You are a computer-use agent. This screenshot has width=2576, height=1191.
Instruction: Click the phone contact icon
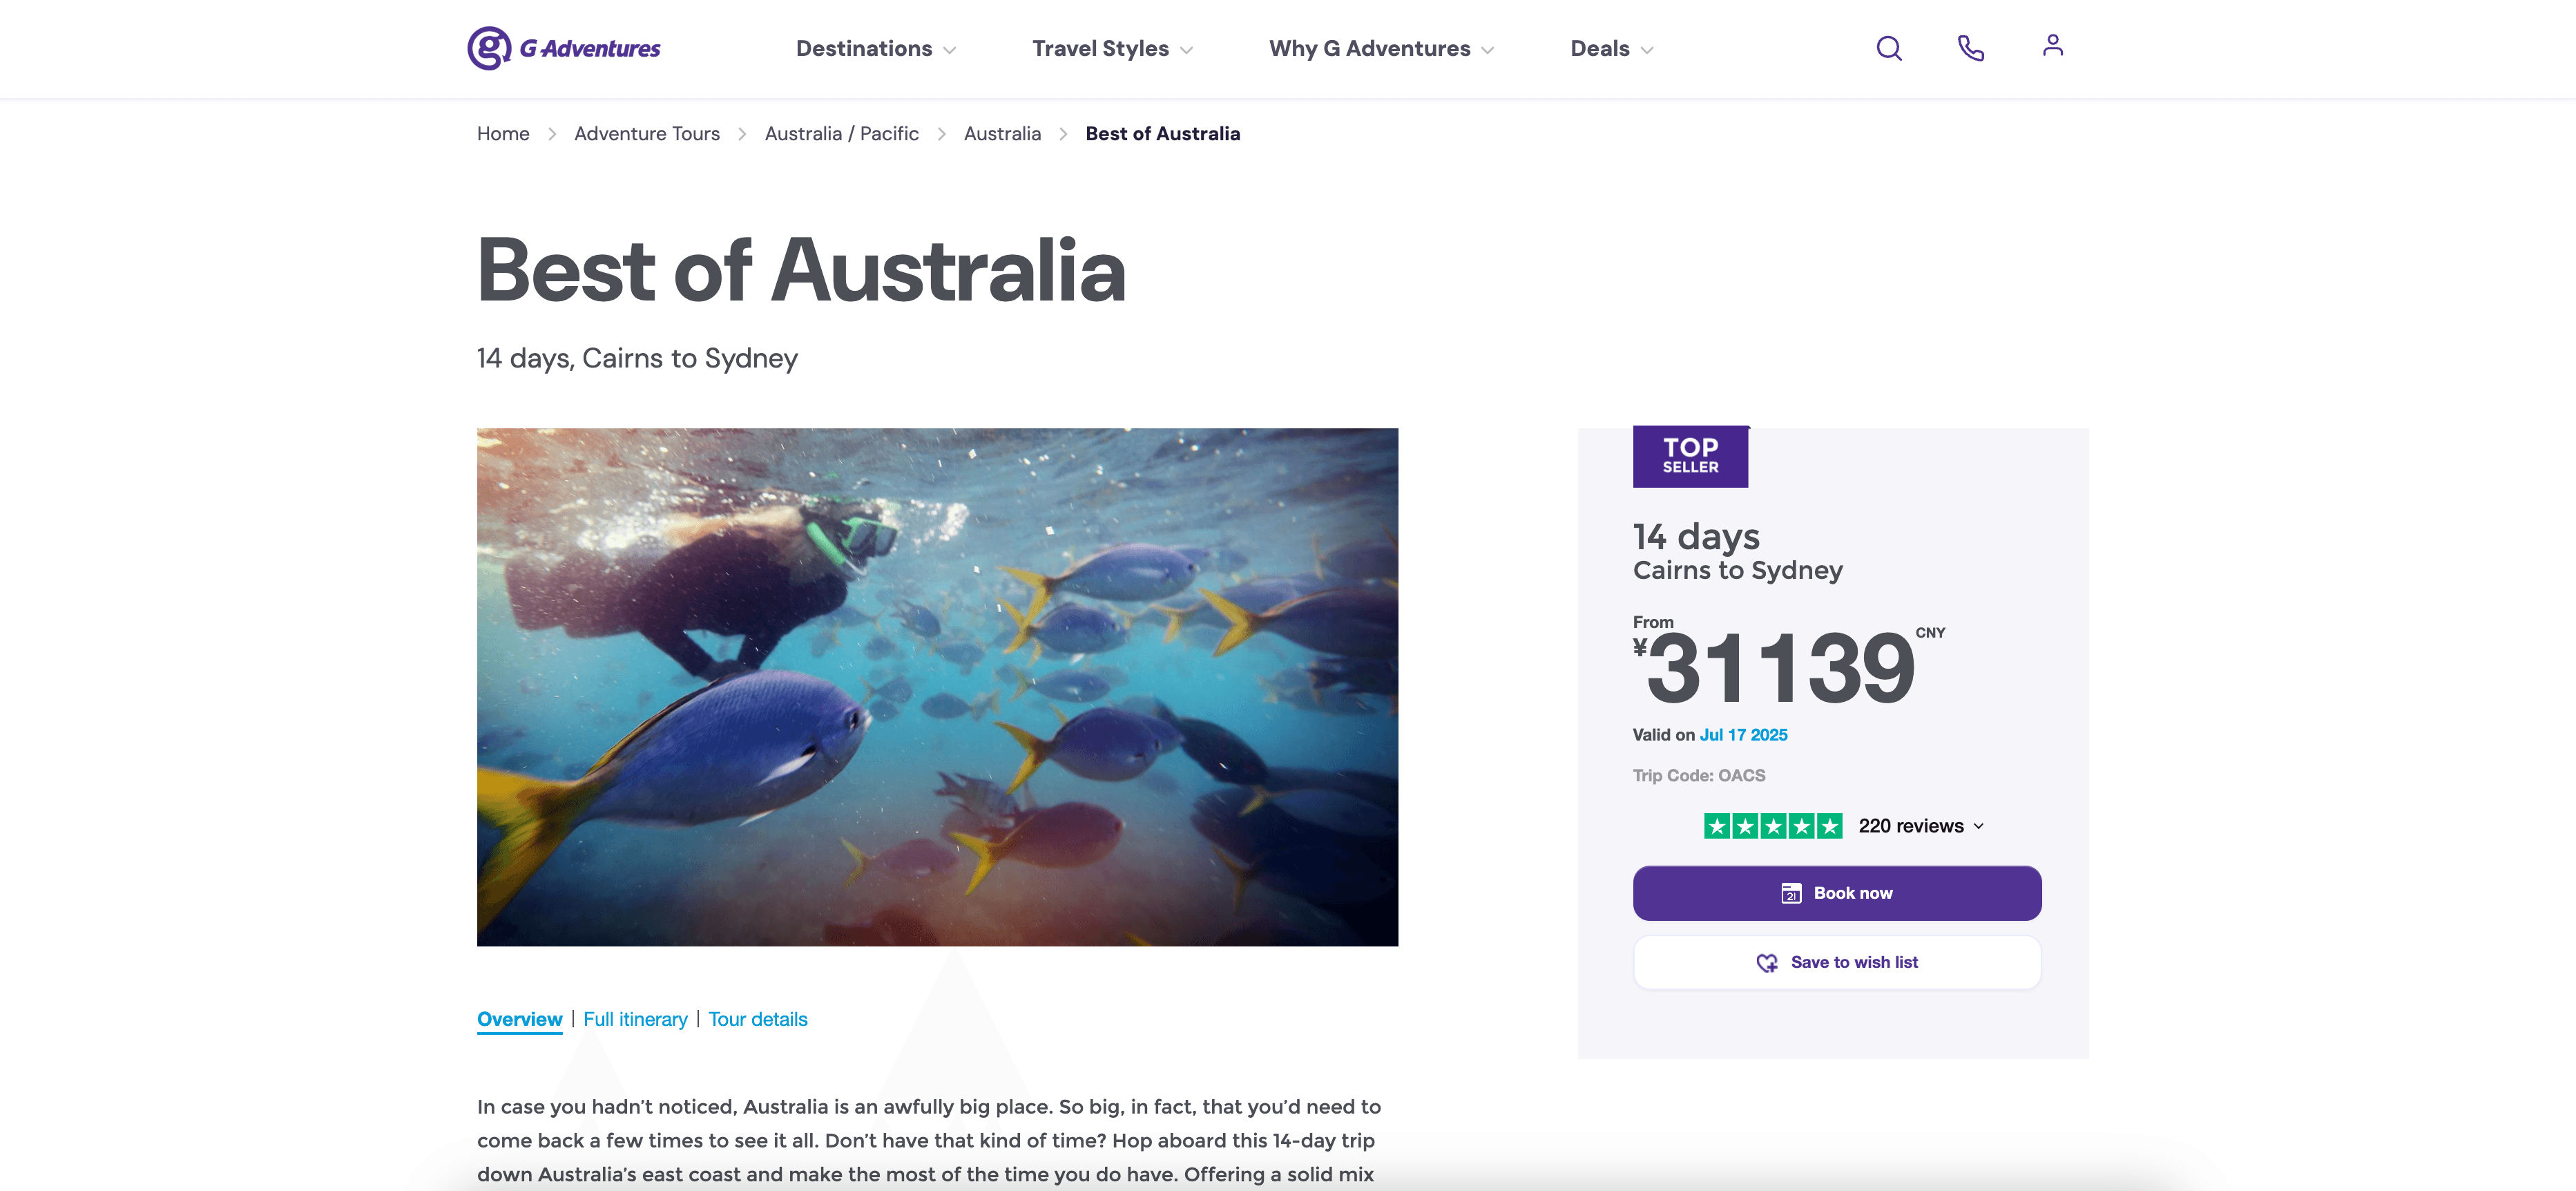tap(1970, 48)
